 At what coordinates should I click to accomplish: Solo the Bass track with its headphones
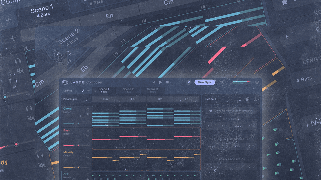click(x=88, y=131)
